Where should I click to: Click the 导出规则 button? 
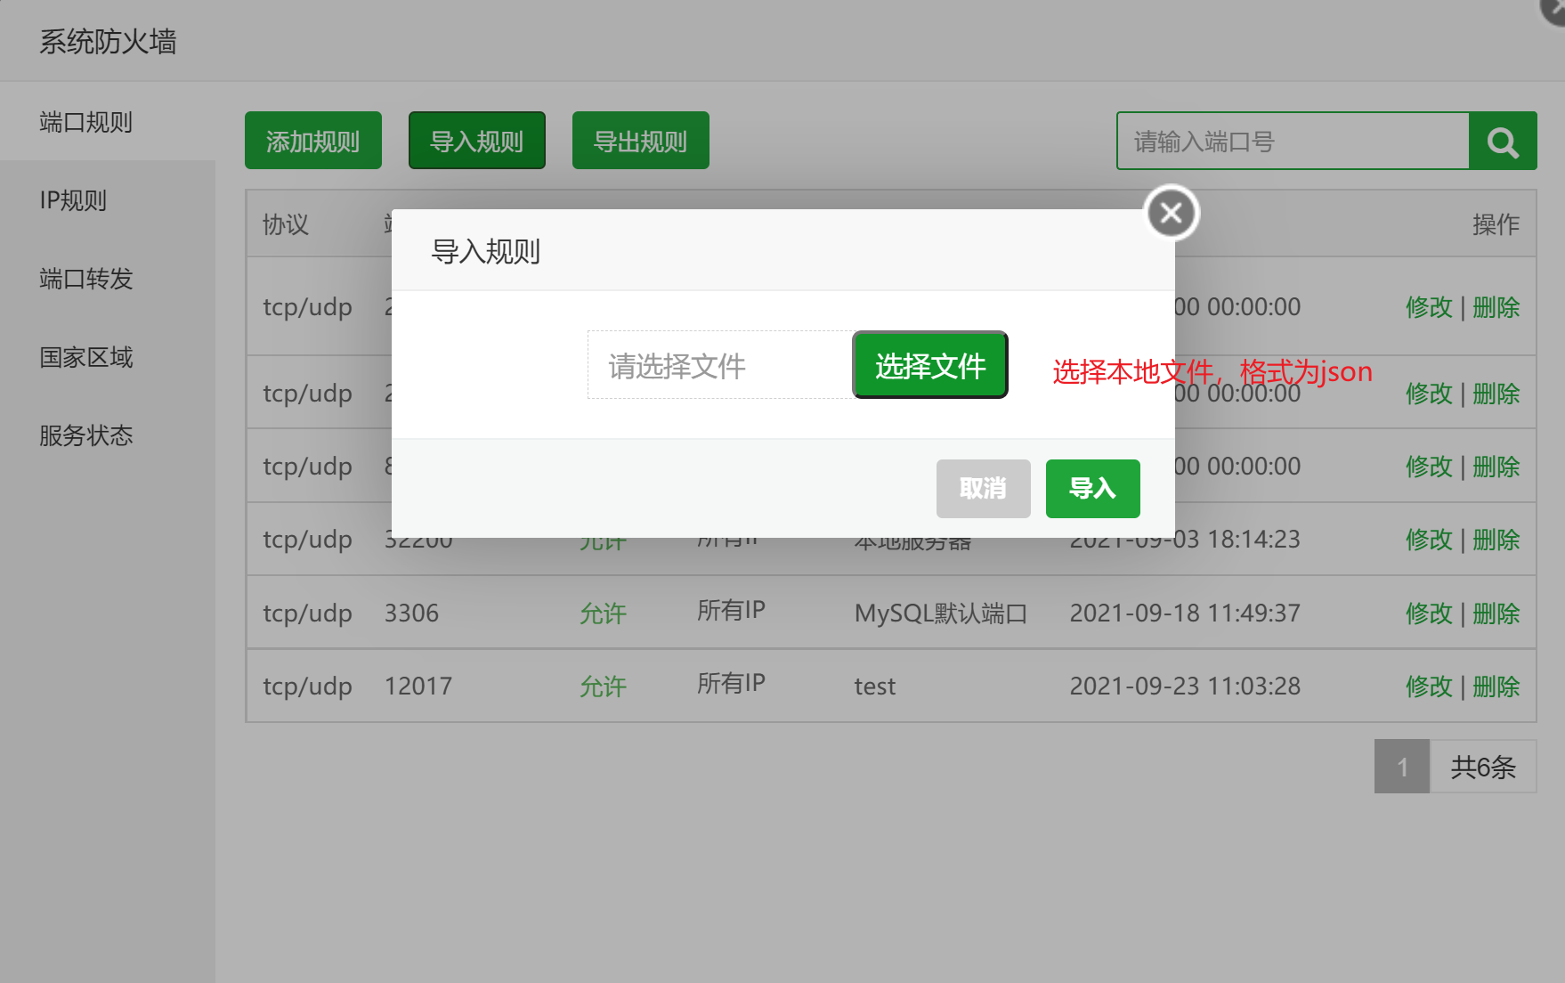pyautogui.click(x=640, y=141)
